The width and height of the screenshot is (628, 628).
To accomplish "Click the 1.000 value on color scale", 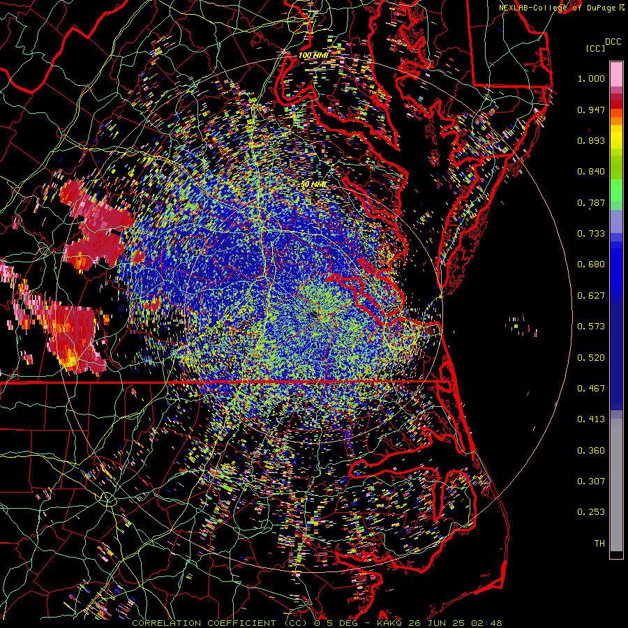I will 591,78.
